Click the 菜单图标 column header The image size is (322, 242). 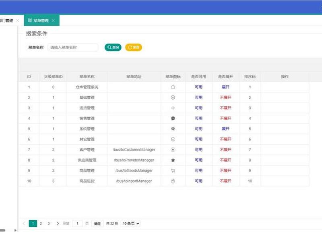[173, 77]
